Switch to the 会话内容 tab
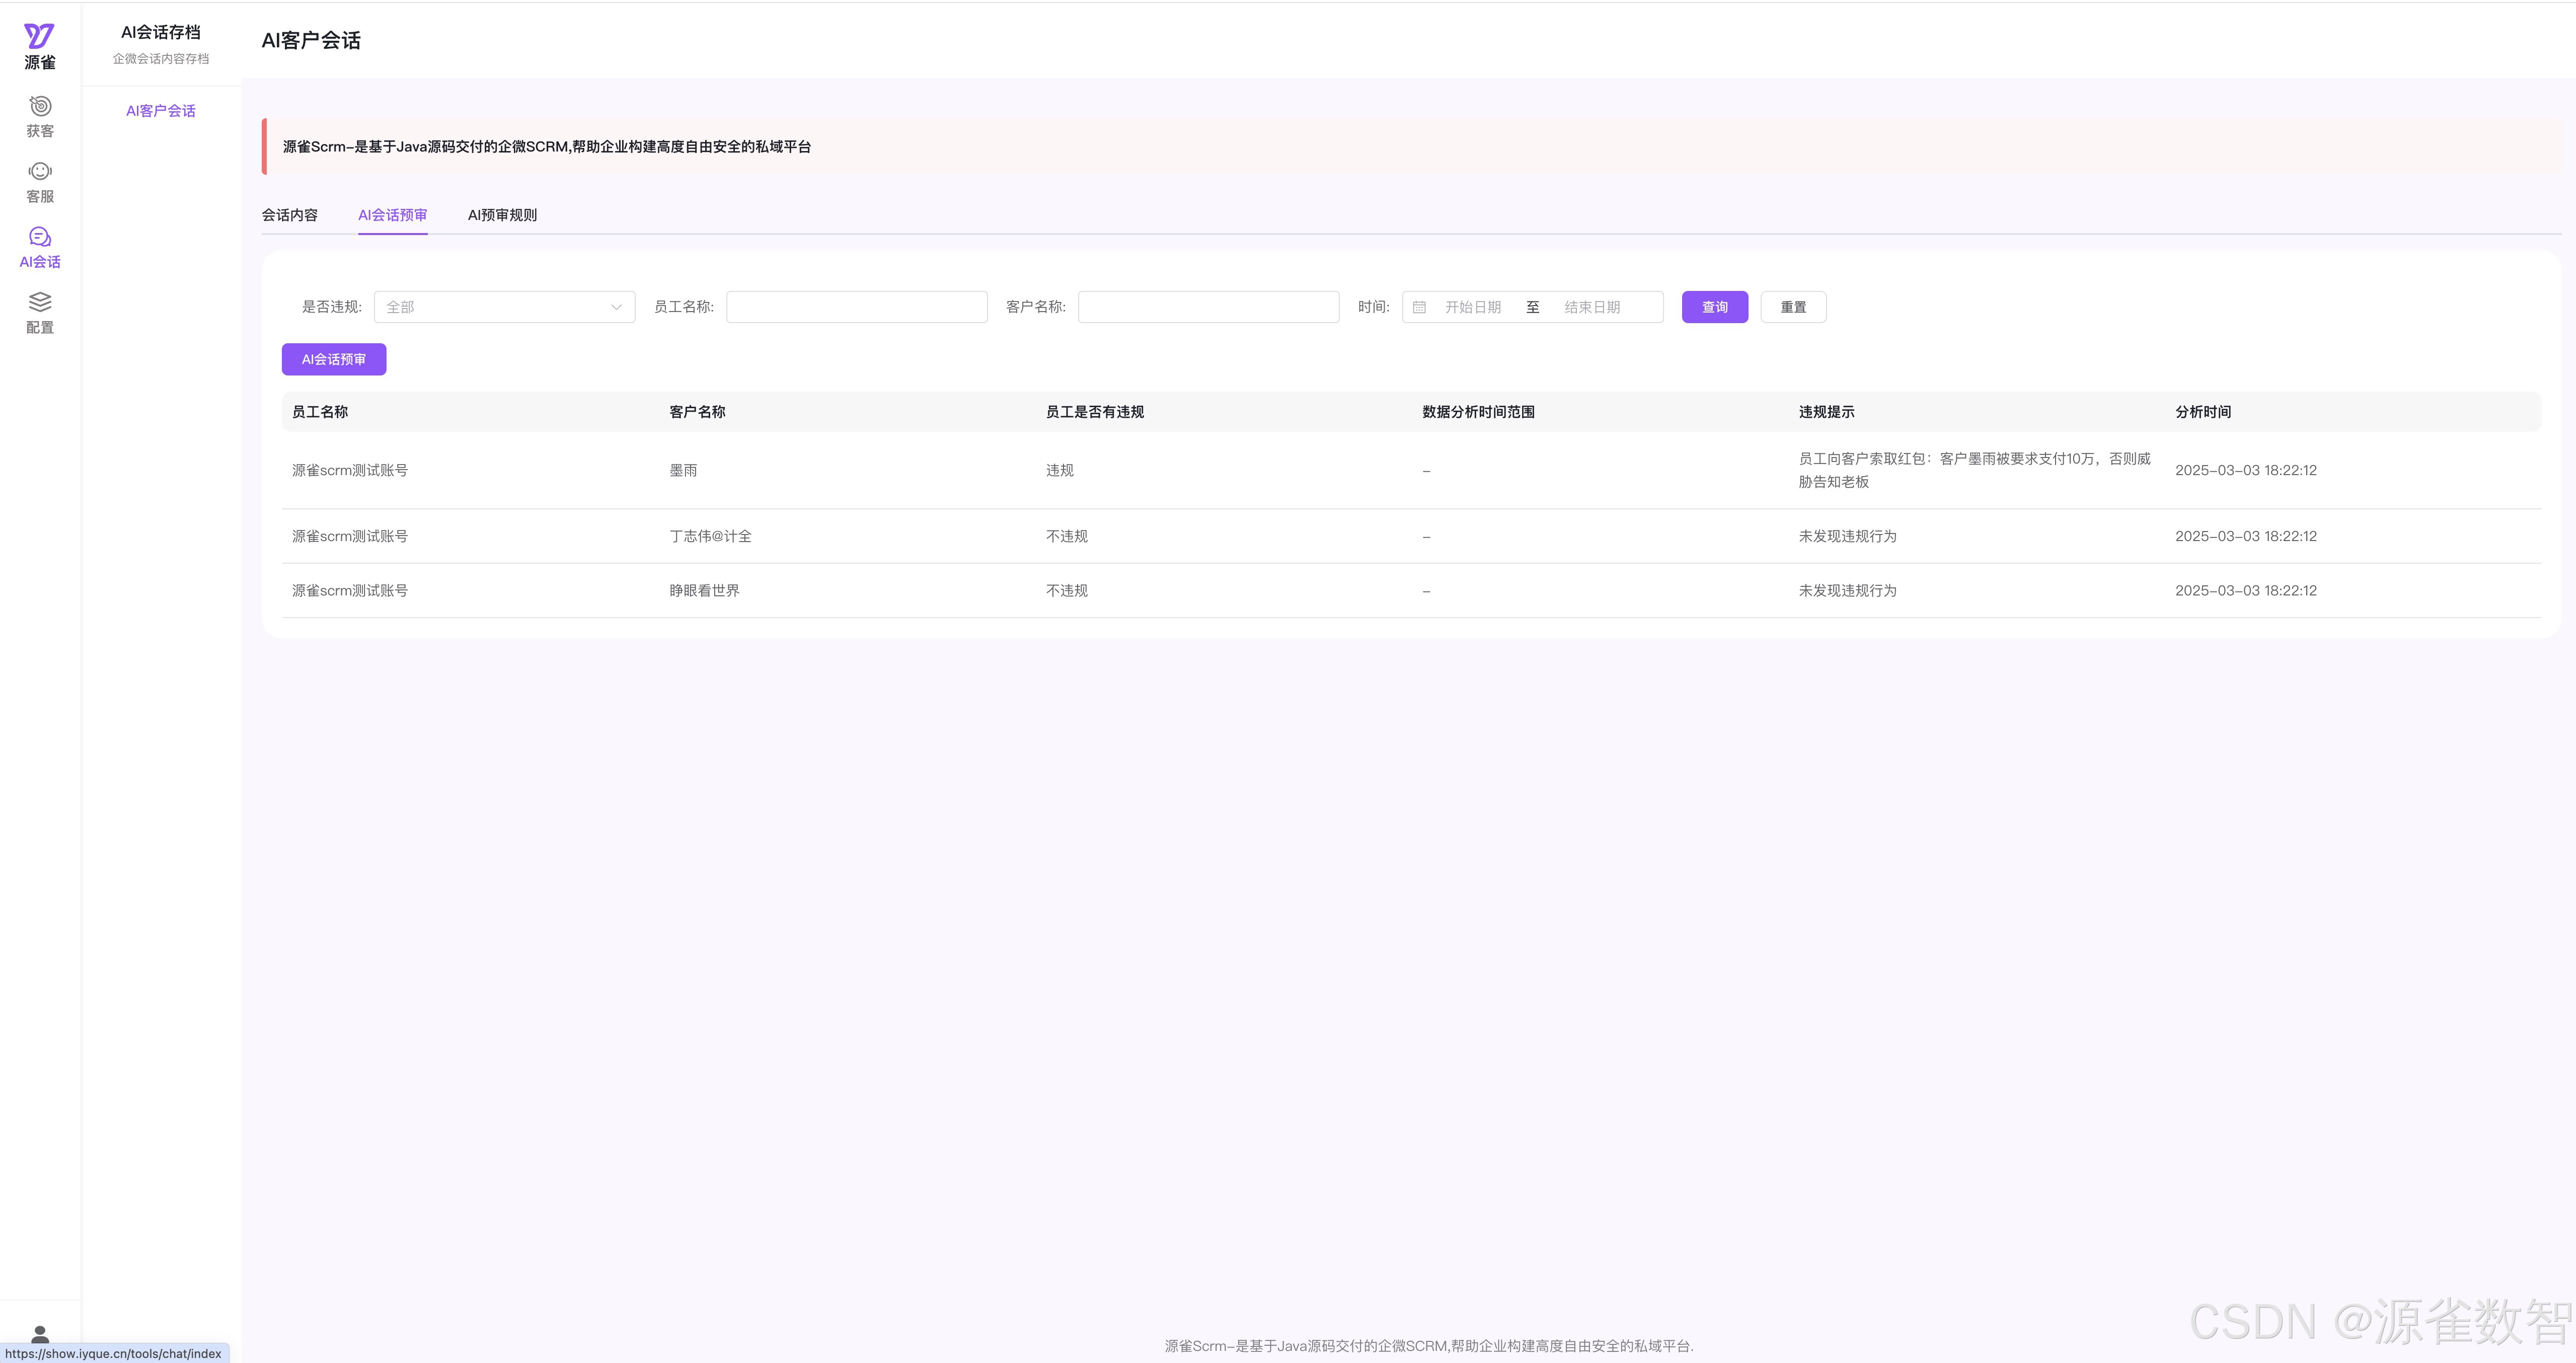This screenshot has width=2576, height=1363. [290, 215]
